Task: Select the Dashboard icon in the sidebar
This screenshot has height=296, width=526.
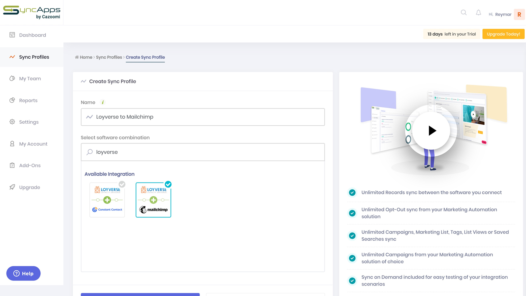Action: point(12,35)
